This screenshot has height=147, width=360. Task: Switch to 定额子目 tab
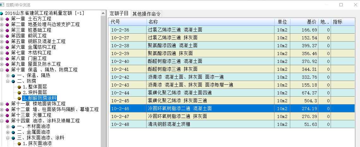tap(119, 14)
